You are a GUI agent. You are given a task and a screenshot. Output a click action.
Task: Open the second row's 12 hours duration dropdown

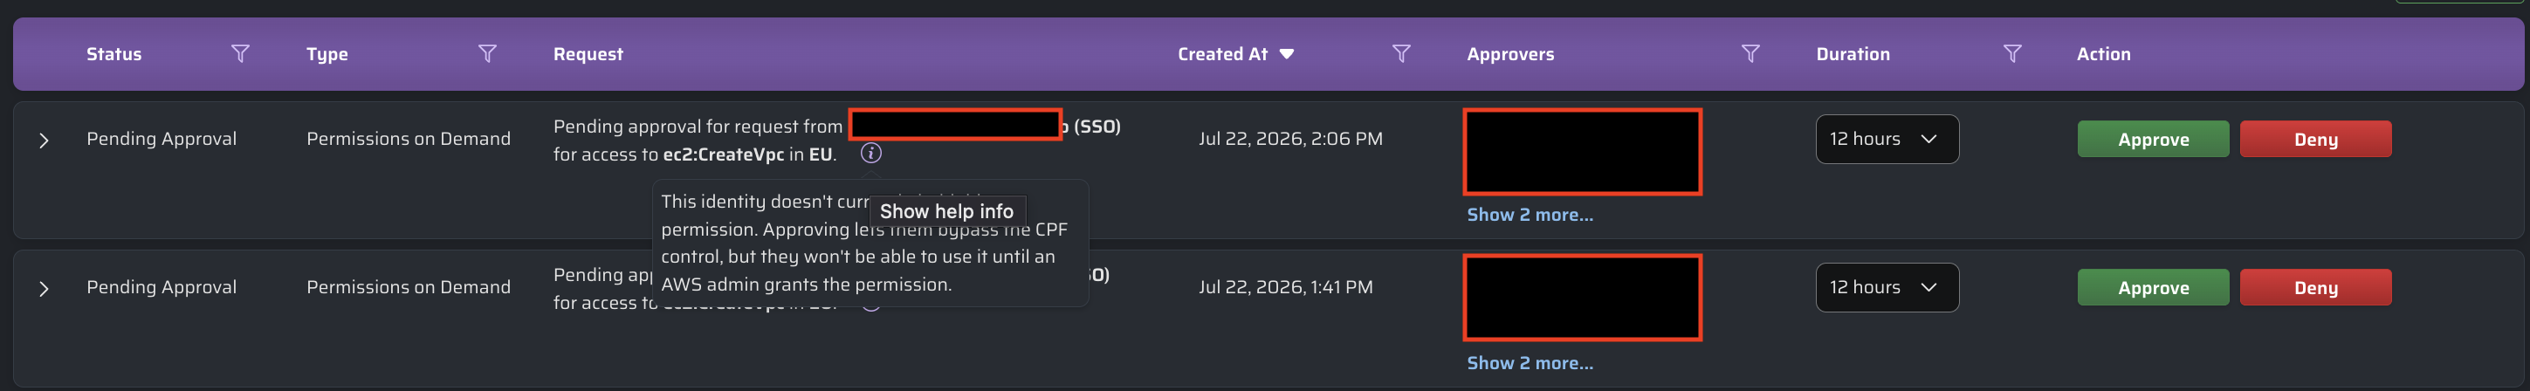coord(1887,288)
